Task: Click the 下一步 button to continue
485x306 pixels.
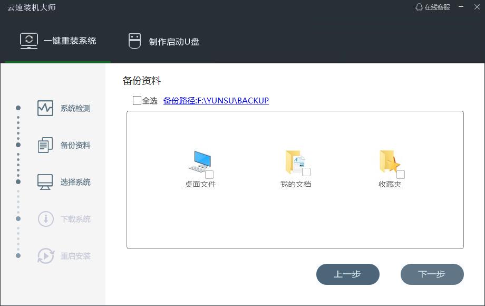Action: pos(432,274)
